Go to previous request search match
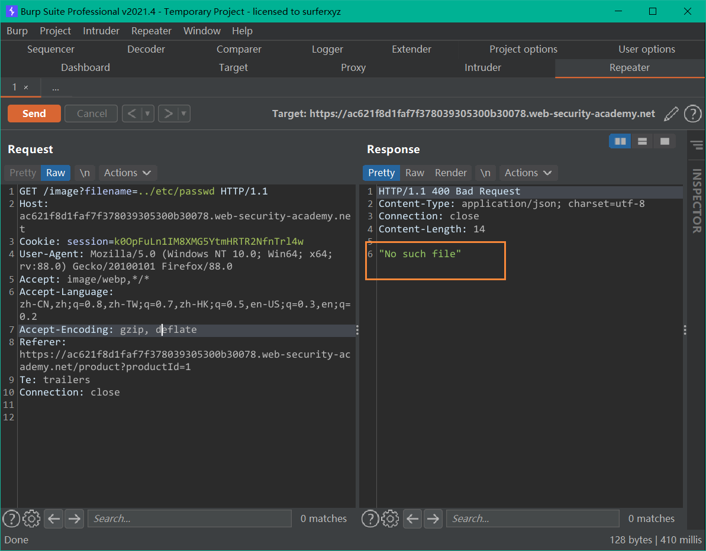This screenshot has height=551, width=706. (x=54, y=518)
